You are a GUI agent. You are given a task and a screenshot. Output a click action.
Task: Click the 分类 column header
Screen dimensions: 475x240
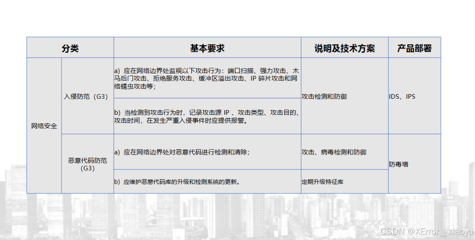pos(70,47)
